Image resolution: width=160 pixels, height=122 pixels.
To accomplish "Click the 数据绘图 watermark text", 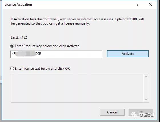I will 147,115.
